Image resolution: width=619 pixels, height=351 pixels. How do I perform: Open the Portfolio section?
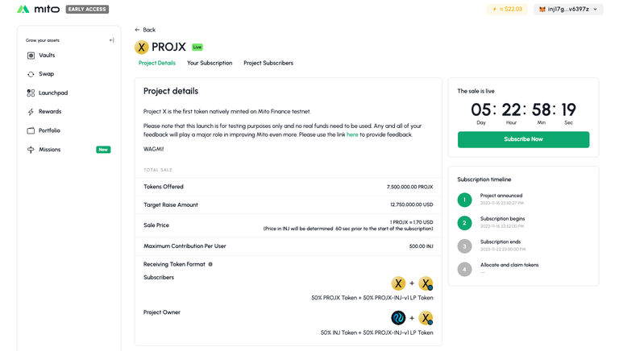coord(49,130)
